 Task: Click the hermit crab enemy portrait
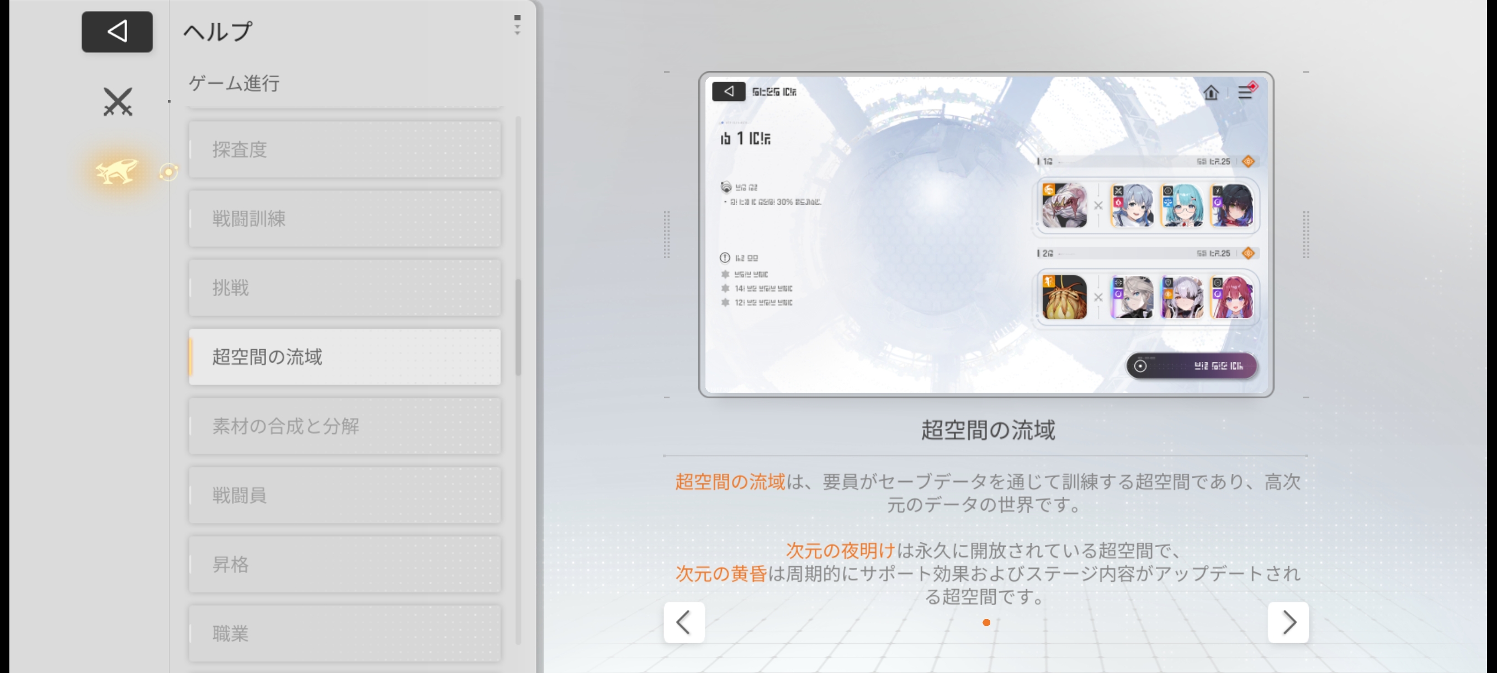[1064, 297]
